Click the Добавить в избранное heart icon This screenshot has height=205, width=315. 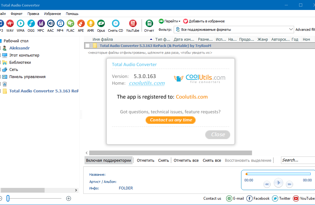coord(186,21)
